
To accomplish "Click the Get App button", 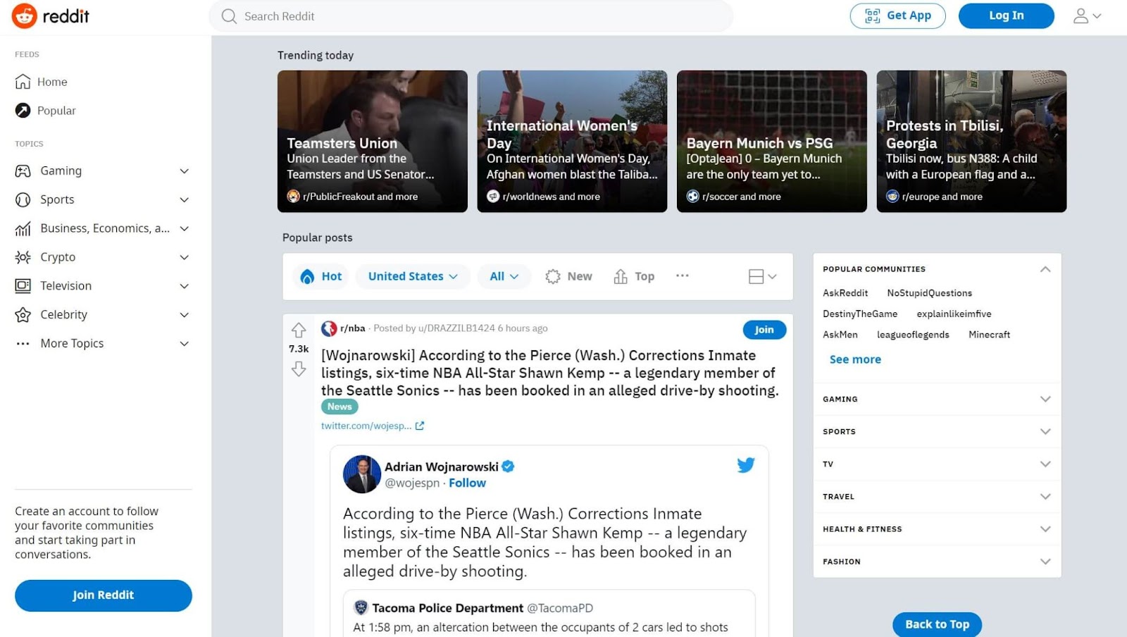I will click(x=897, y=16).
